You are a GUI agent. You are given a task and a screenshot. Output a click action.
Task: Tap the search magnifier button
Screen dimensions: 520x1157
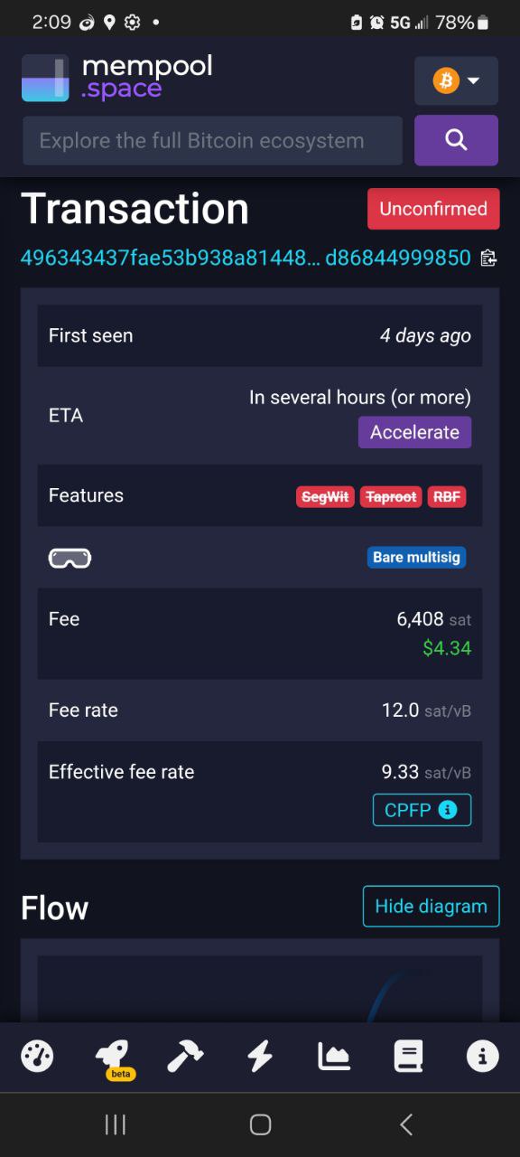coord(456,140)
